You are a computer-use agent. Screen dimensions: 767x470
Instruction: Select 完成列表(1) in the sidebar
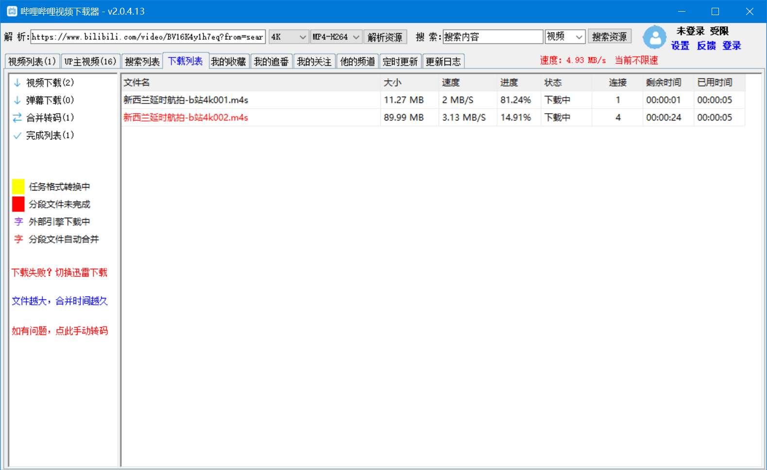[x=50, y=136]
